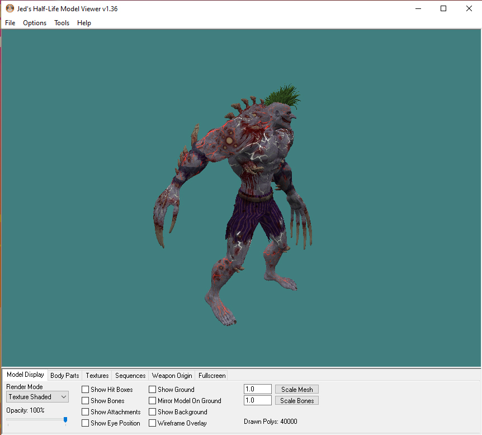Click the Scale Mesh button
This screenshot has width=482, height=435.
(x=297, y=390)
